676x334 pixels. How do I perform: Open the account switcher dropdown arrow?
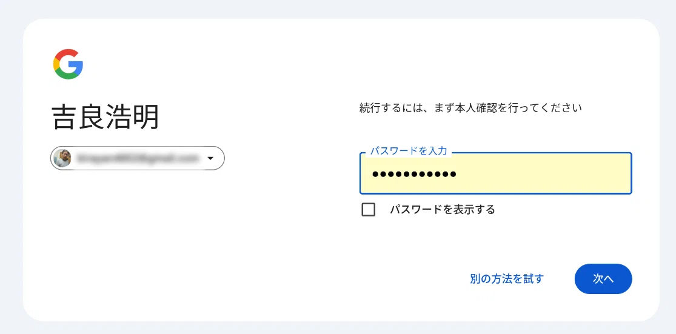pyautogui.click(x=210, y=158)
